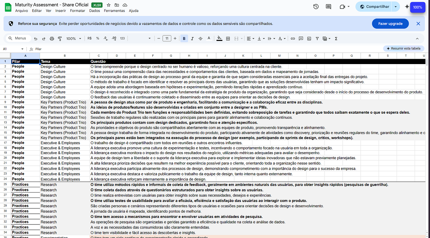
Task: Insert a comment from toolbar
Action: [x=301, y=38]
